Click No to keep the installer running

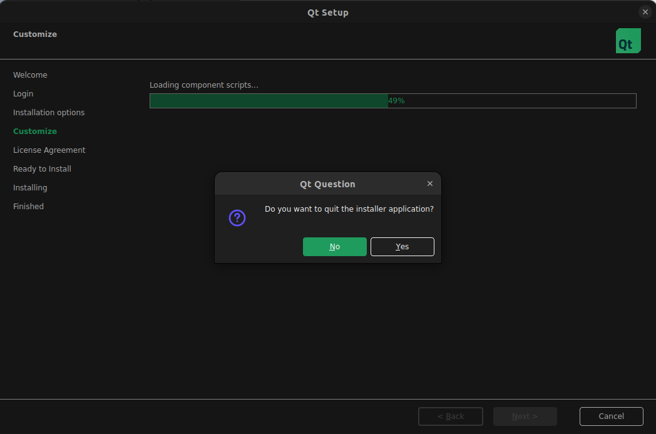tap(334, 247)
